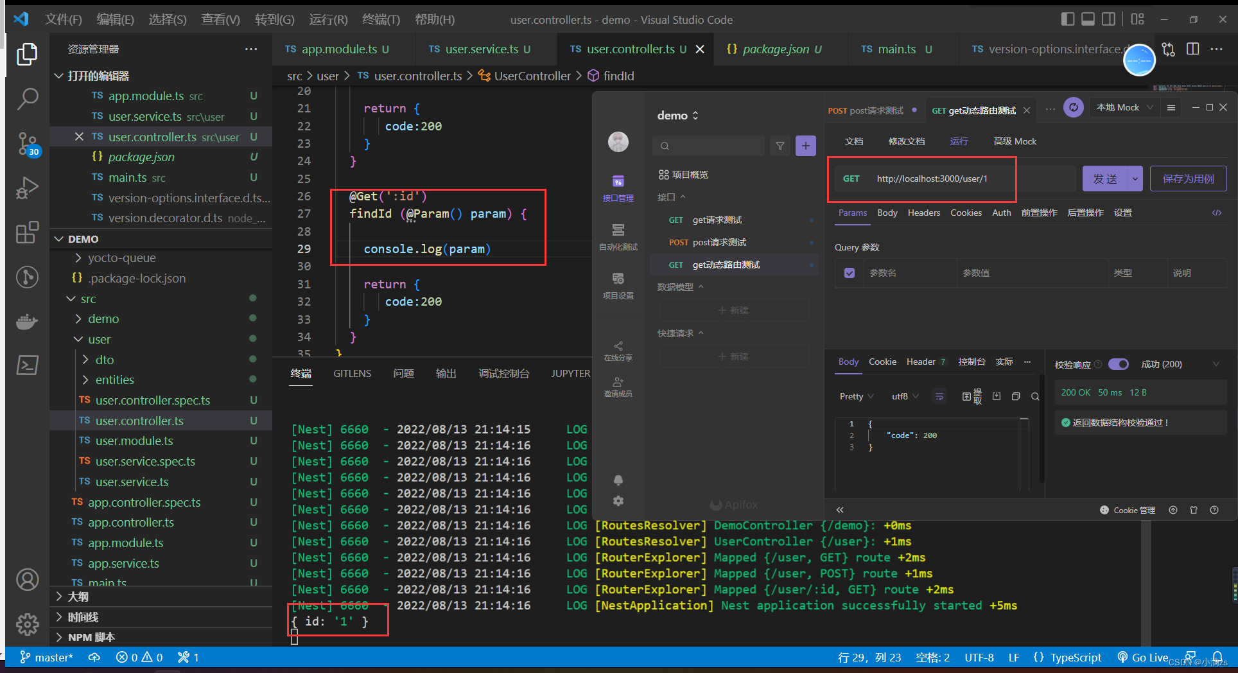This screenshot has height=673, width=1238.
Task: Toggle the VS Code primary sidebar layout icon
Action: point(1068,19)
